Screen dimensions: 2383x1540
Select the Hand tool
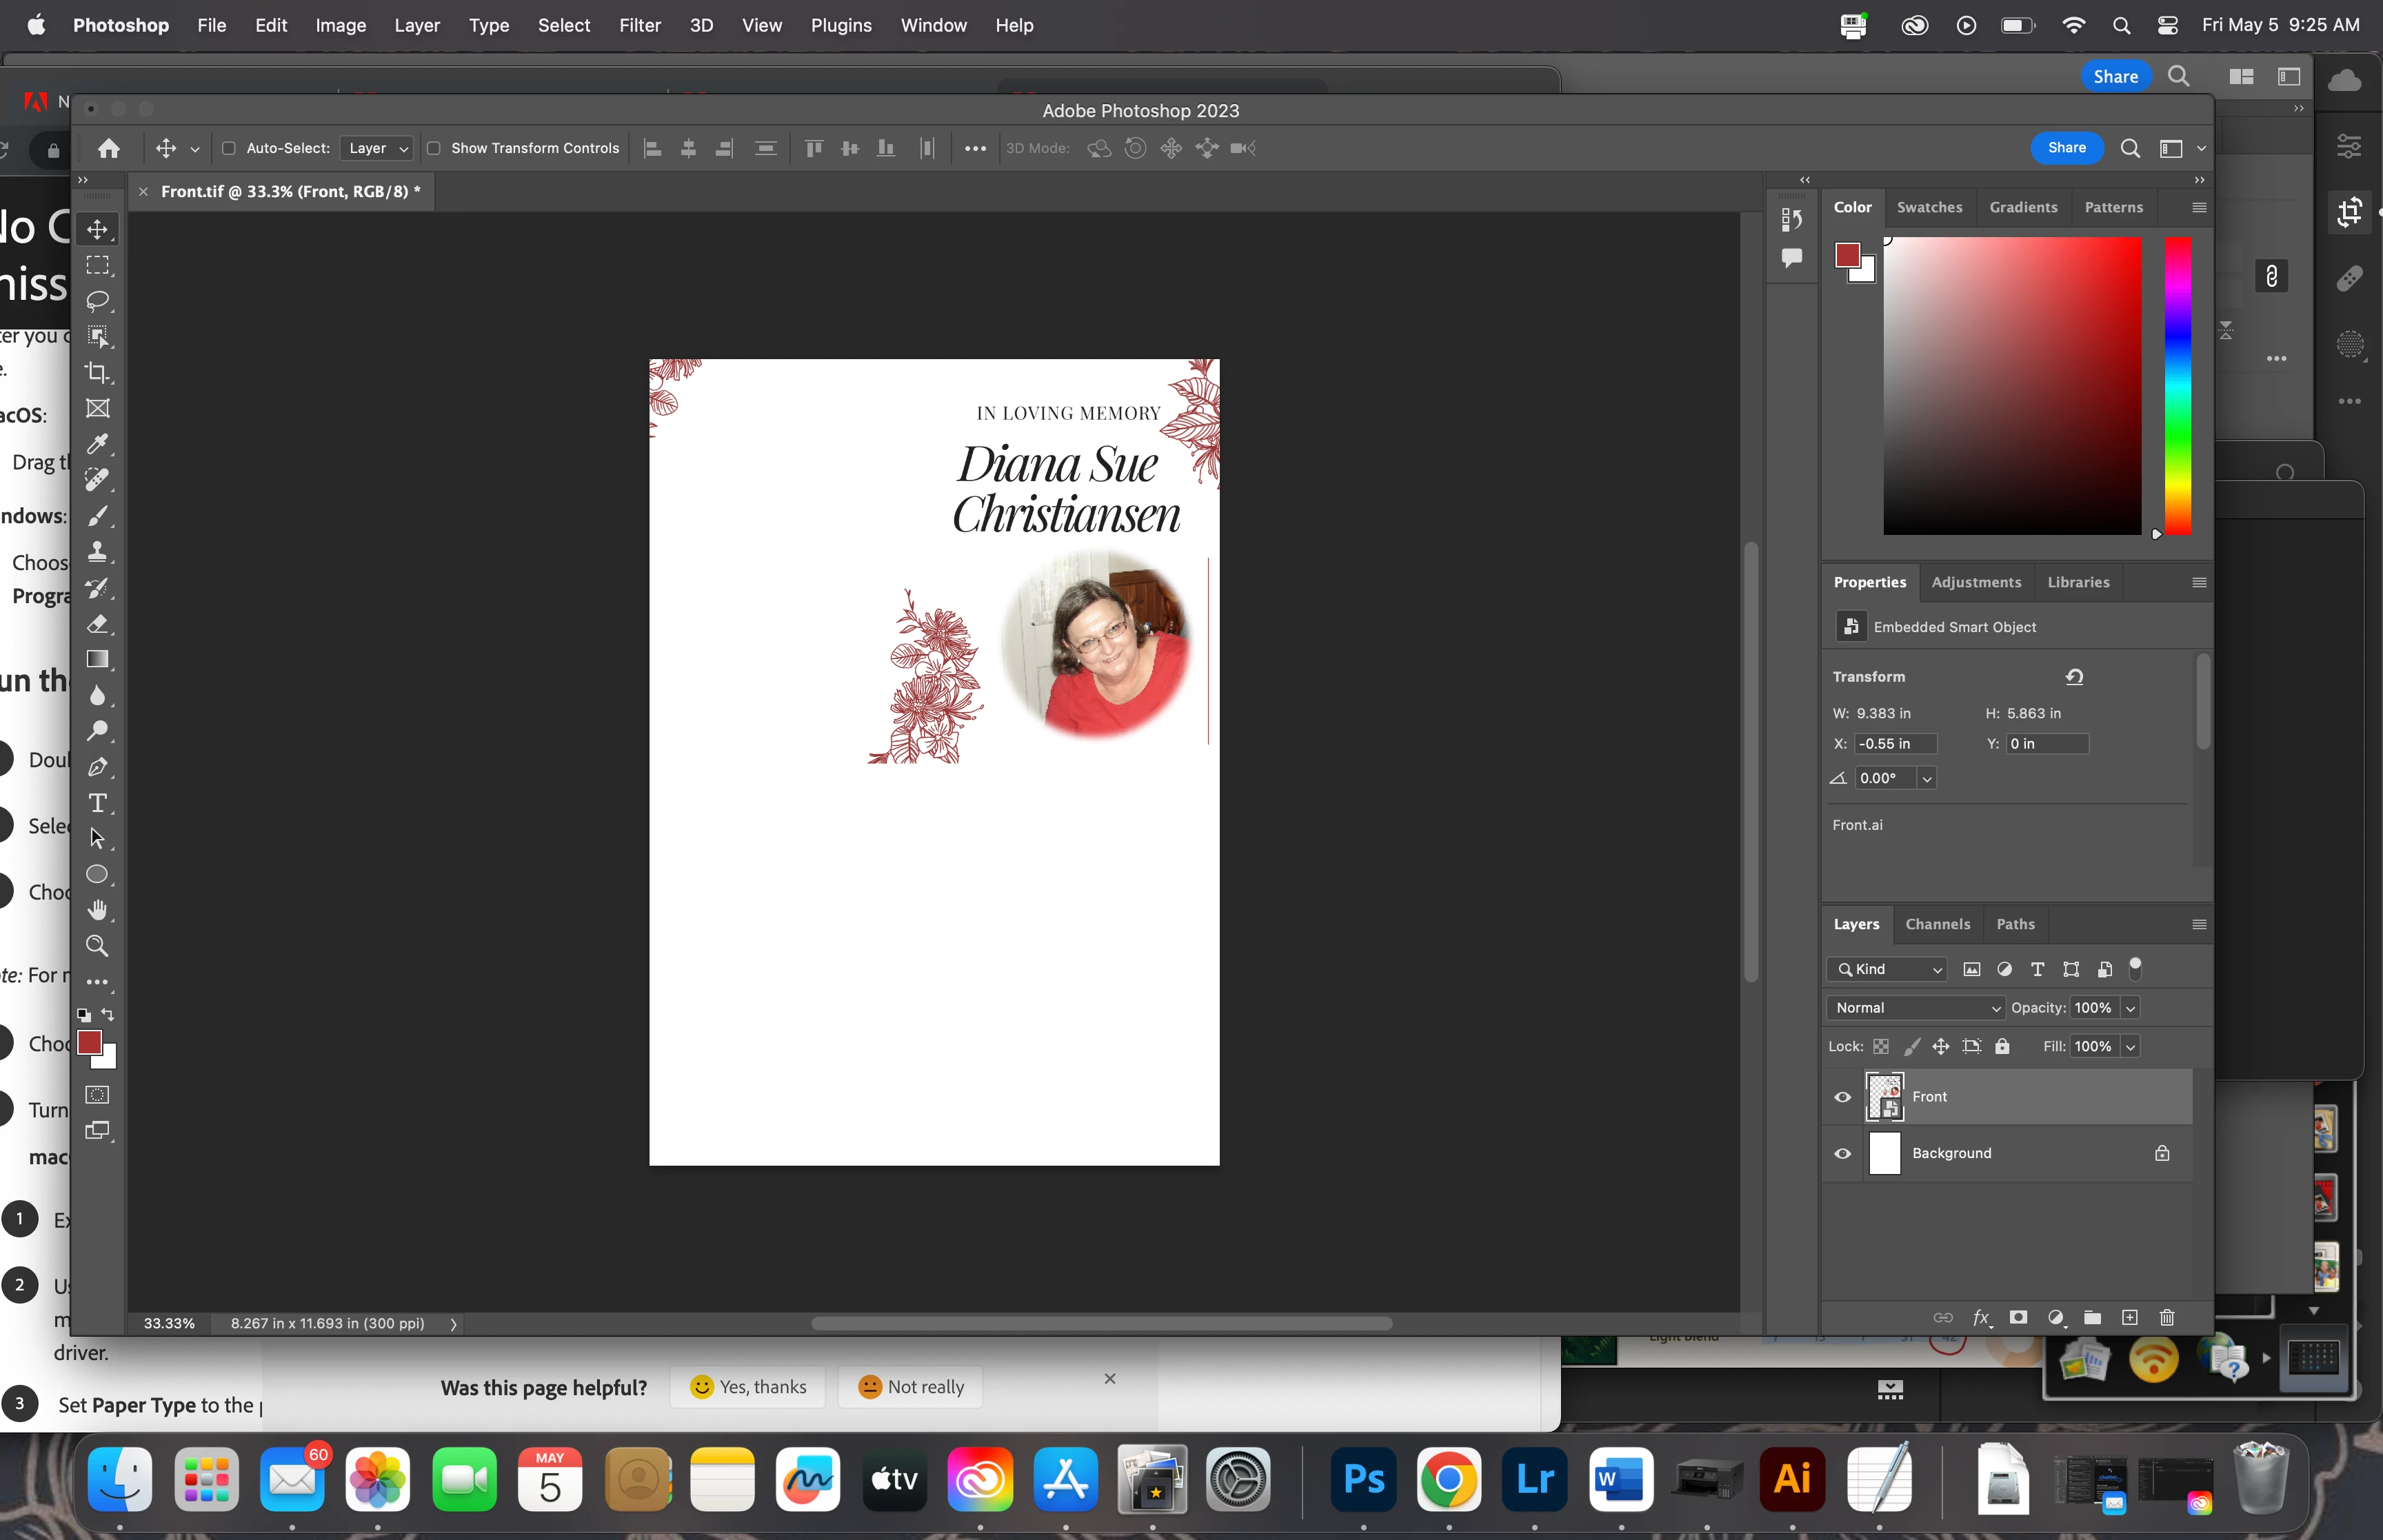(97, 910)
